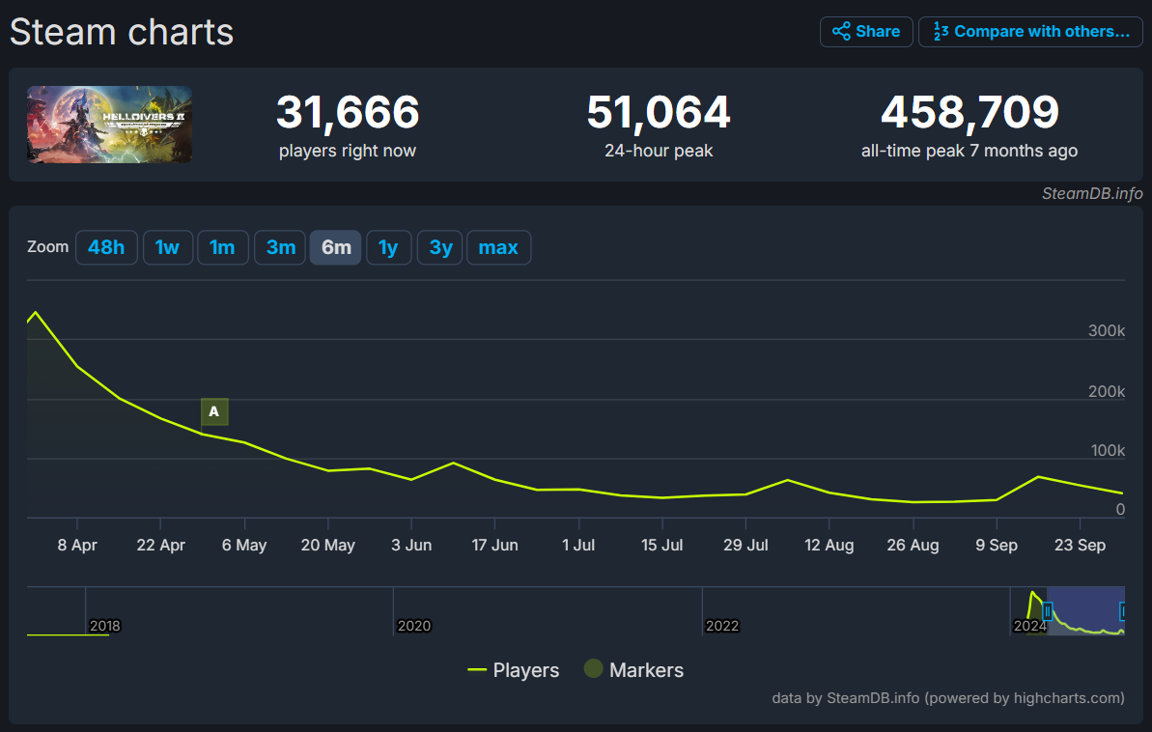
Task: Click marker A on the chart
Action: click(x=213, y=411)
